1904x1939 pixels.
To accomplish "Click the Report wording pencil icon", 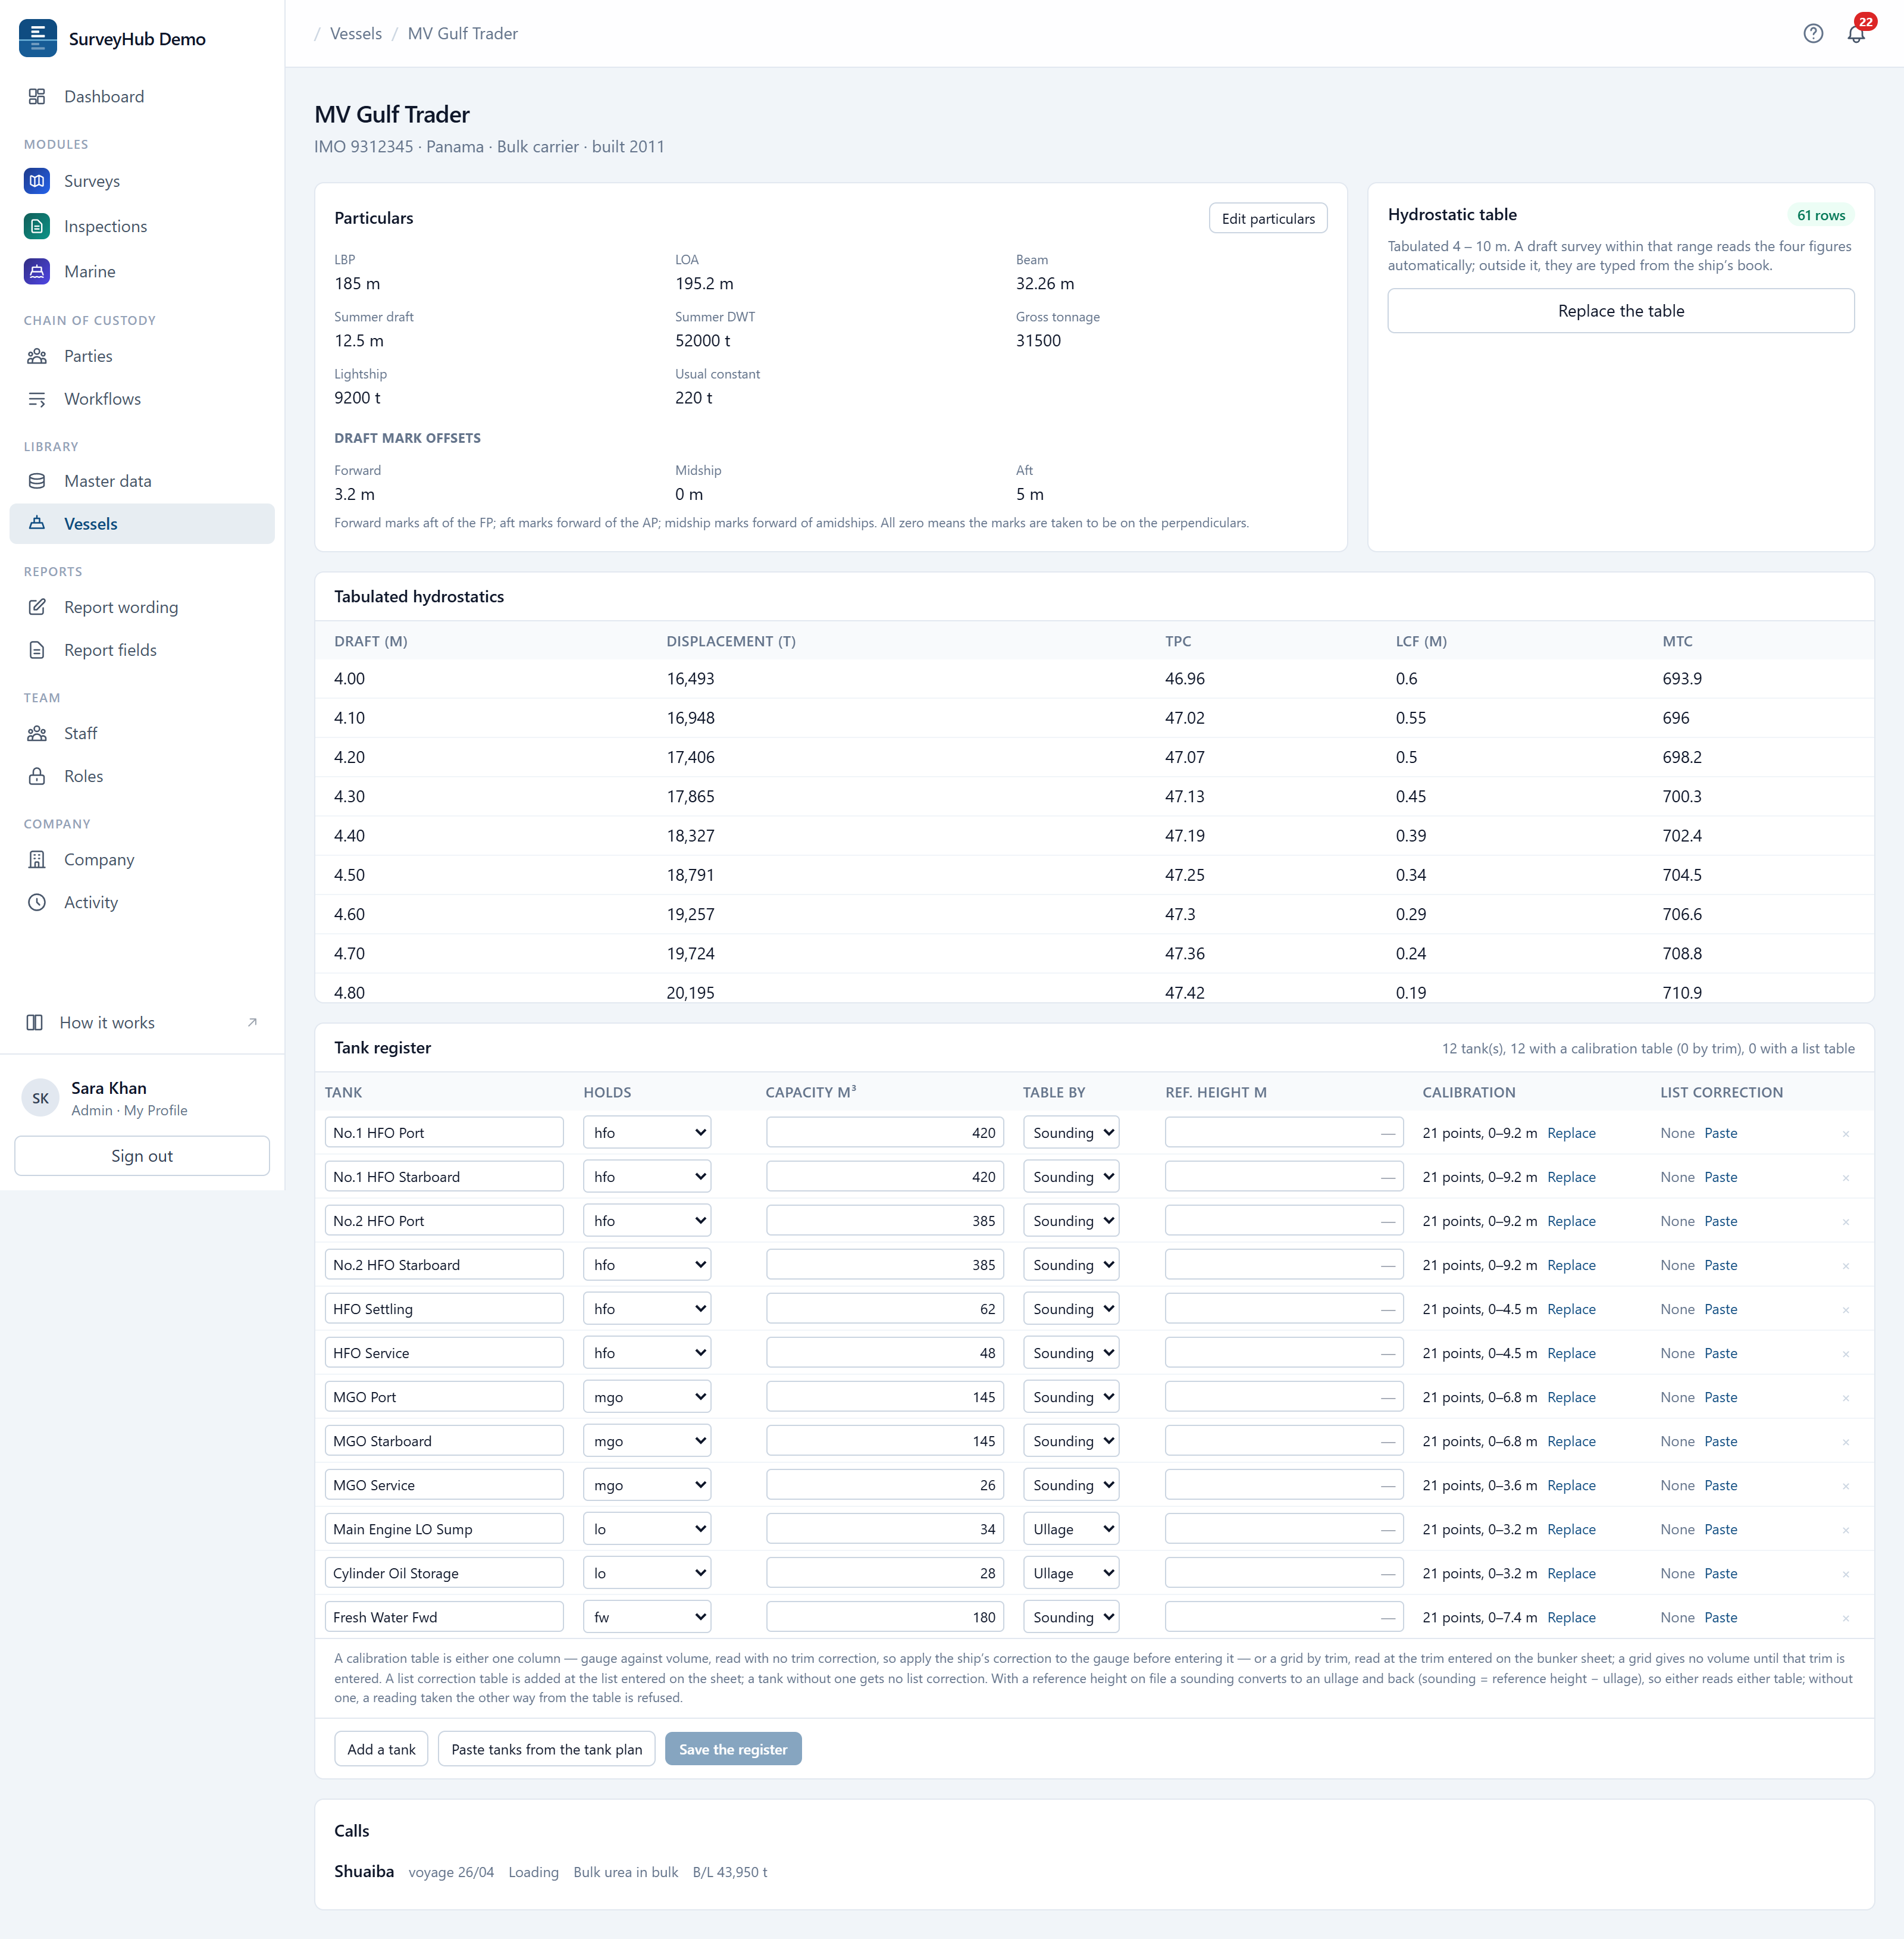I will click(x=37, y=607).
